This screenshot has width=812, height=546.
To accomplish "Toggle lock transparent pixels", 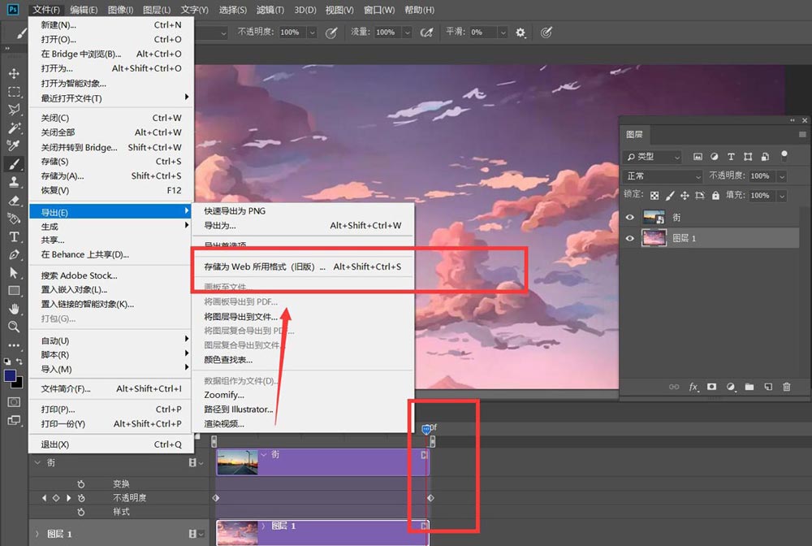I will (654, 195).
